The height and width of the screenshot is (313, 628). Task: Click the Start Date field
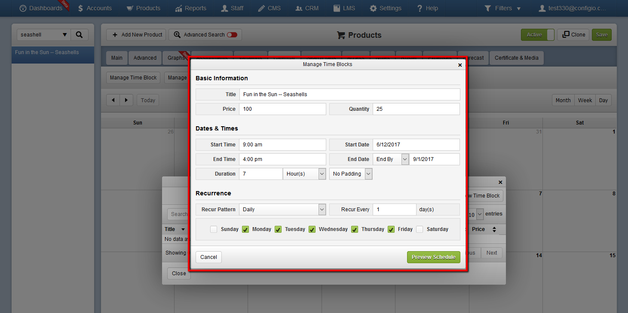click(x=416, y=145)
